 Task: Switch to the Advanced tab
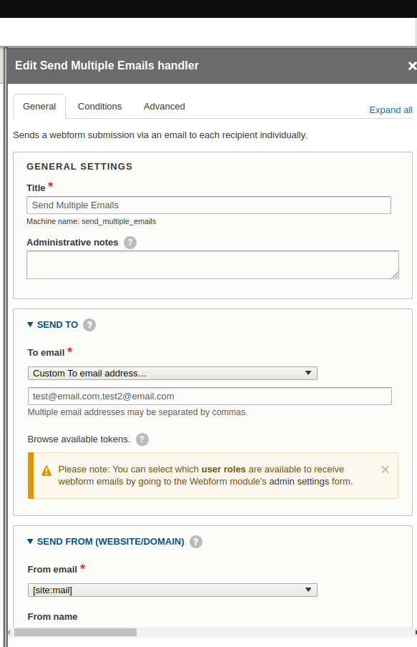[165, 107]
